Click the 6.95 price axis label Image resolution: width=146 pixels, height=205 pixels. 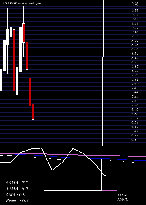[x=135, y=110]
